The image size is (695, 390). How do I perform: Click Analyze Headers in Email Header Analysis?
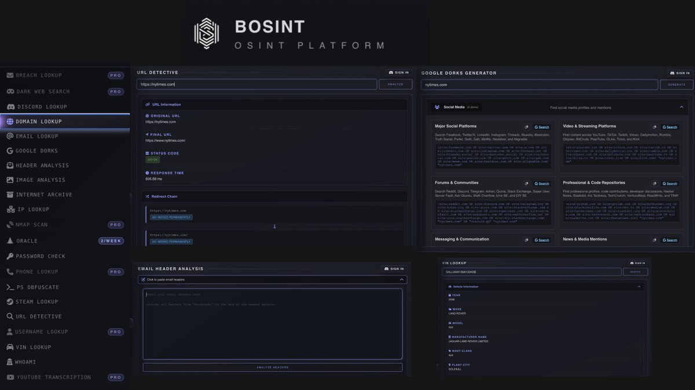pyautogui.click(x=272, y=367)
